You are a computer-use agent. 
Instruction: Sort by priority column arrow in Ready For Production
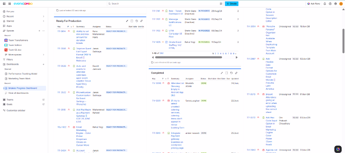(71, 27)
